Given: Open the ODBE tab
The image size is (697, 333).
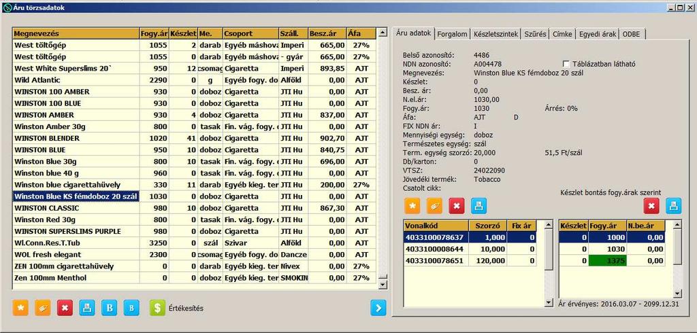Looking at the screenshot, I should pos(631,34).
